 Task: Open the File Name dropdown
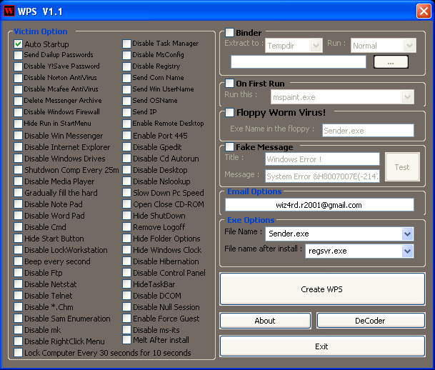click(x=407, y=234)
